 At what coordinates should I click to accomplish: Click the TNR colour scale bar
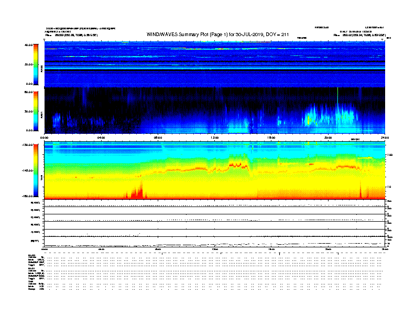[x=36, y=170]
